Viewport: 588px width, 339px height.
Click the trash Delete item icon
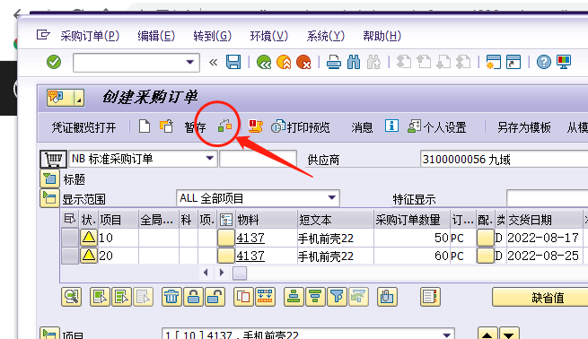click(x=171, y=297)
